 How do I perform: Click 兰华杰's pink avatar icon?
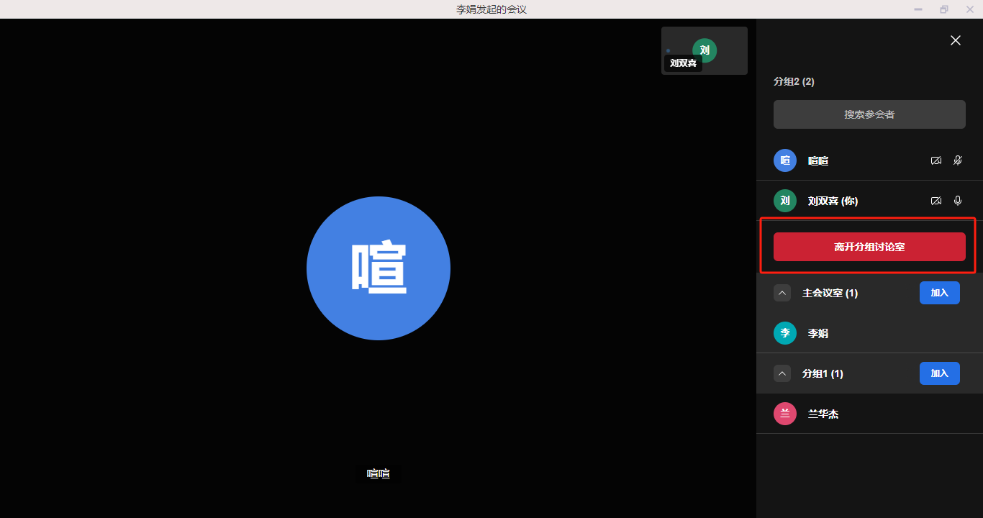tap(785, 414)
